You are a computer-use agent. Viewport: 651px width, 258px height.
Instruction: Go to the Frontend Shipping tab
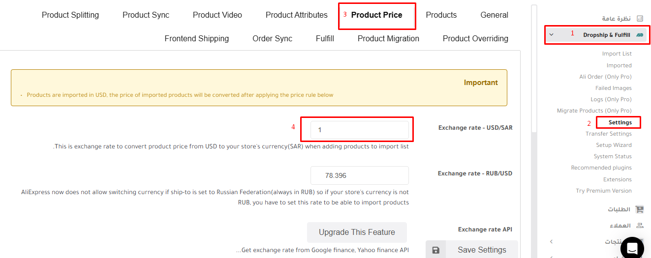click(197, 38)
